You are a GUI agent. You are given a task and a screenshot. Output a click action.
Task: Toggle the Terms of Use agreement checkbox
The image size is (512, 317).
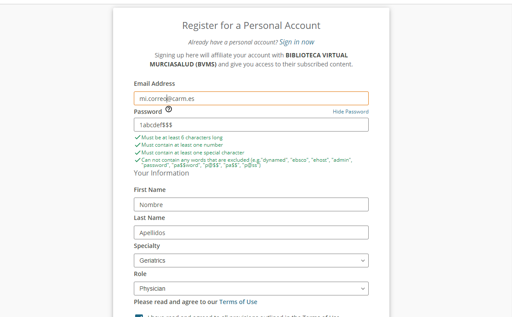point(139,316)
